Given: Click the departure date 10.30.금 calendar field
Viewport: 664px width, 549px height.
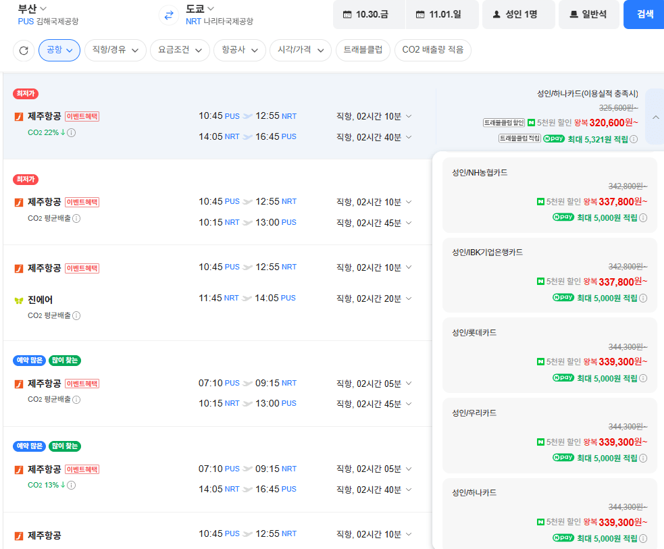Looking at the screenshot, I should click(369, 14).
